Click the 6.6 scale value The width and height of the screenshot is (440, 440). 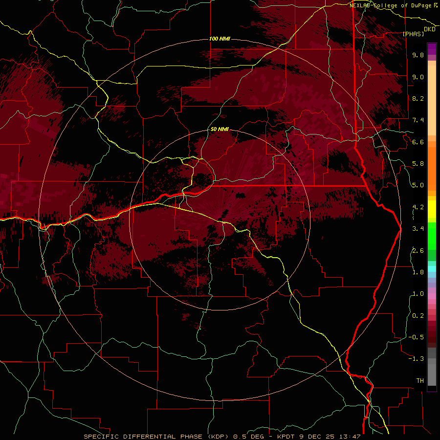(418, 142)
